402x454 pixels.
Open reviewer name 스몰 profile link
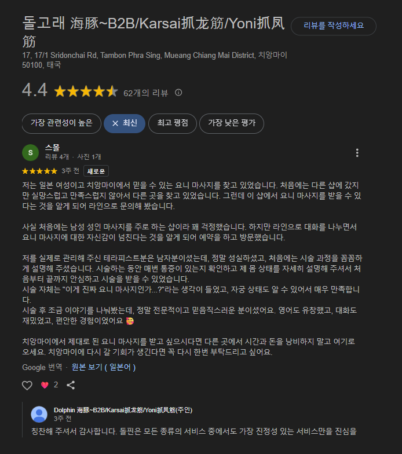pyautogui.click(x=52, y=148)
